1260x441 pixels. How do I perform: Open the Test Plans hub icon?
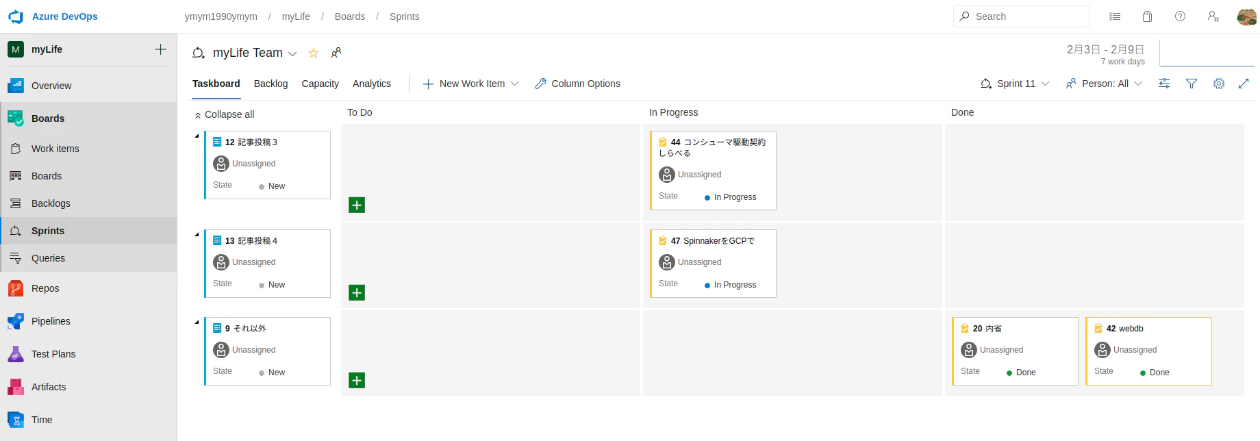coord(16,354)
